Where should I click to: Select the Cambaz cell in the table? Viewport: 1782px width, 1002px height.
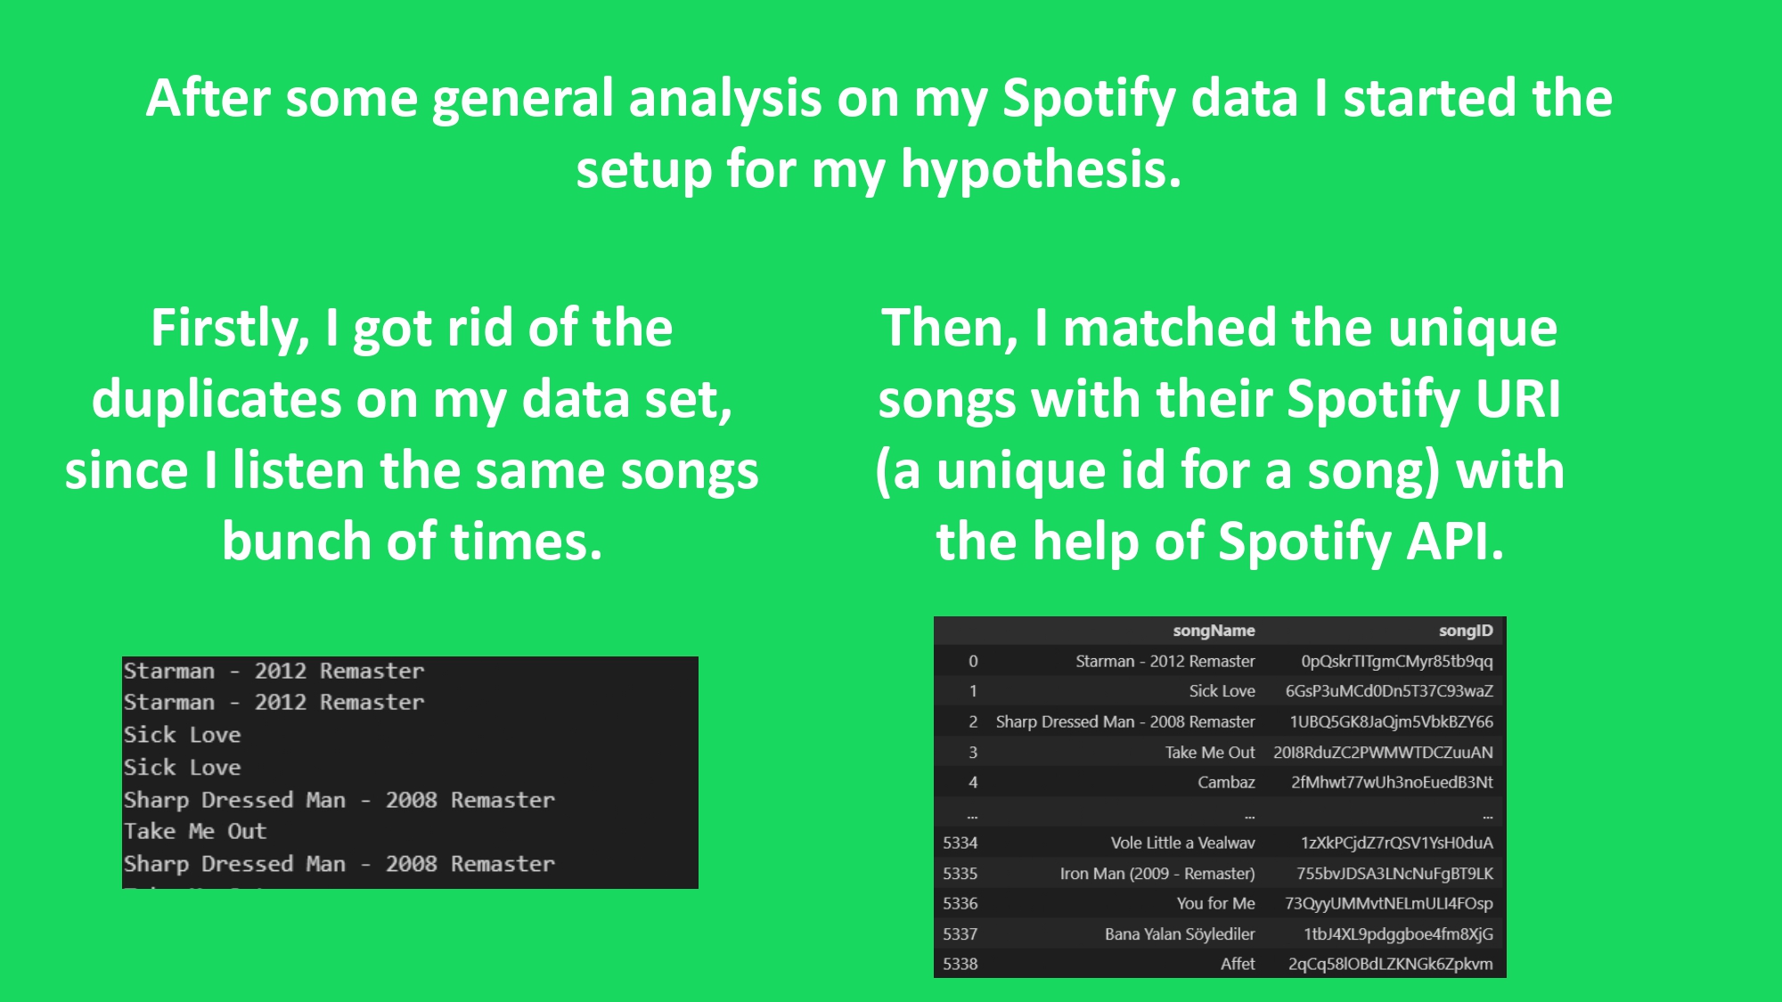[1225, 782]
